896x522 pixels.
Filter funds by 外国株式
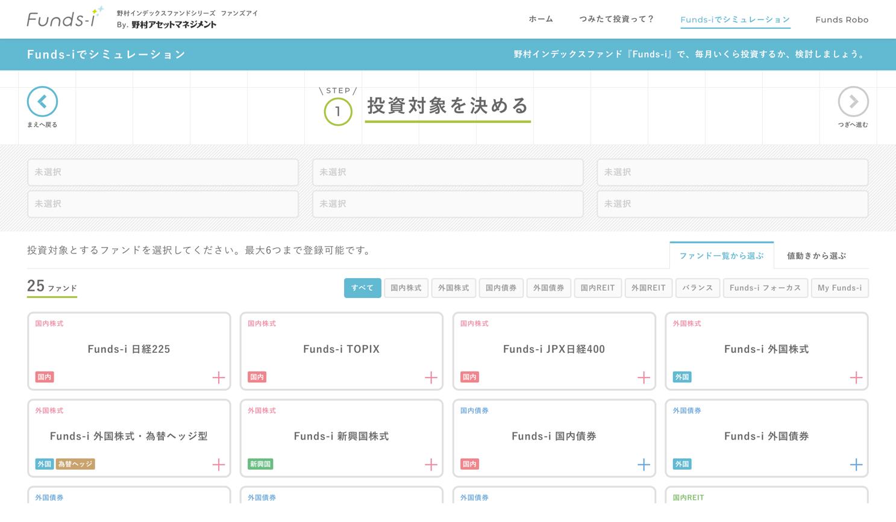pos(454,288)
